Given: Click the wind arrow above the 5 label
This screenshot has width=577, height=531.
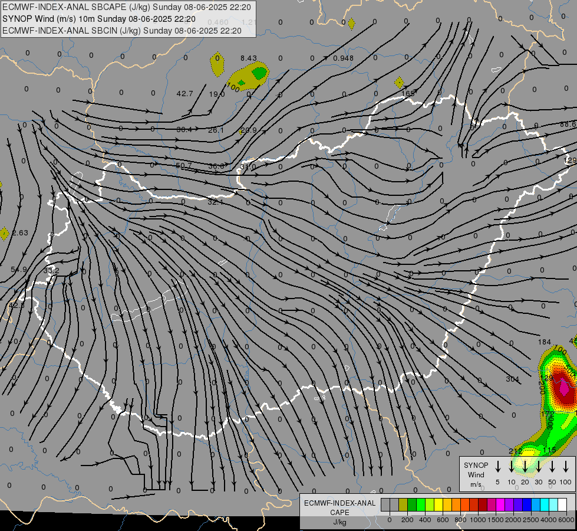Looking at the screenshot, I should (498, 466).
